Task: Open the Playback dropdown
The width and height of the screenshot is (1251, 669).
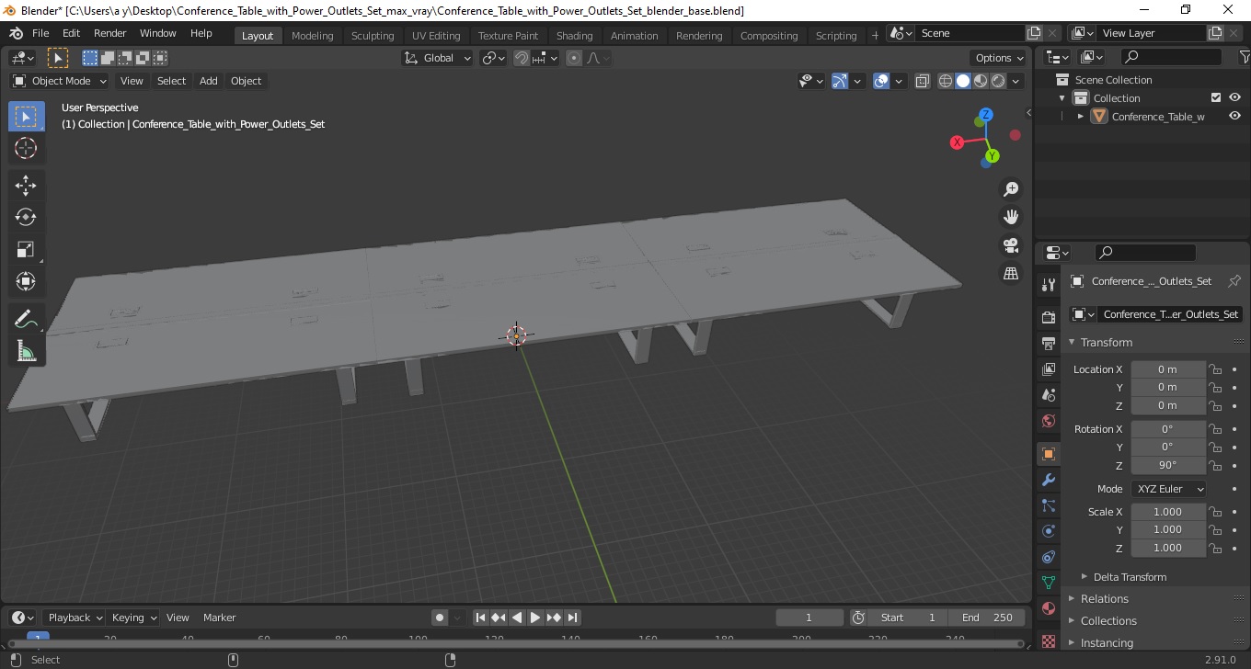Action: (74, 618)
